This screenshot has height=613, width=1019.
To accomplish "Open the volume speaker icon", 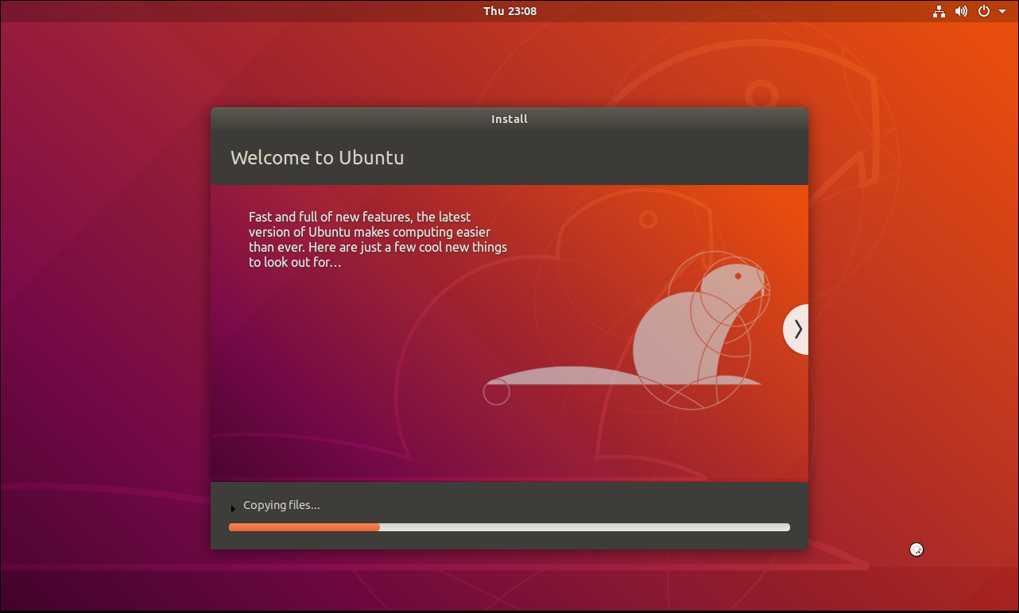I will pyautogui.click(x=961, y=11).
